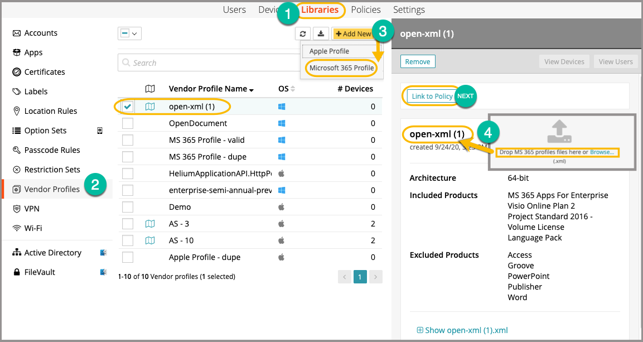This screenshot has height=342, width=643.
Task: Open Wi-Fi library section
Action: tap(33, 228)
